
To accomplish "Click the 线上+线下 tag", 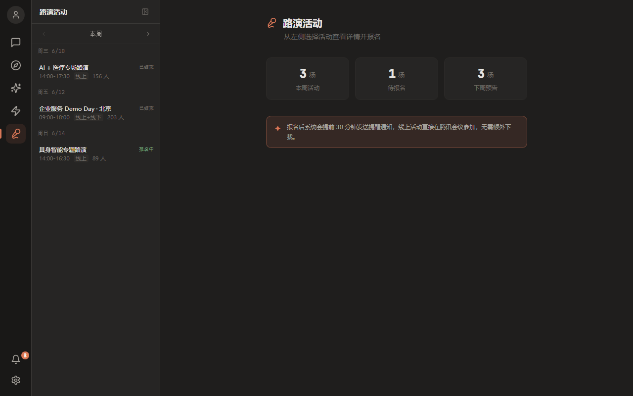I will [89, 117].
